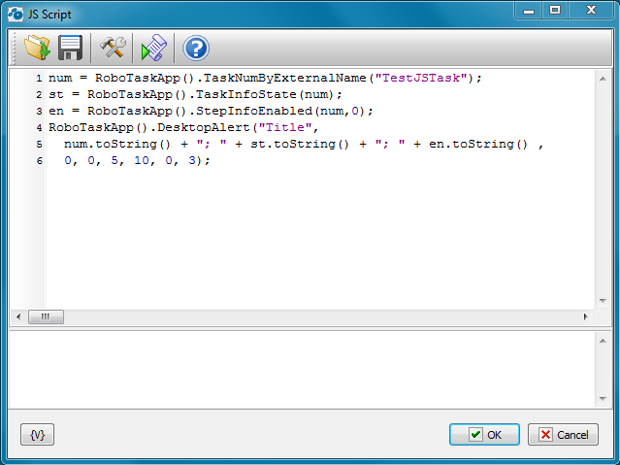Image resolution: width=620 pixels, height=465 pixels.
Task: Click the "TestJSTask" string on line 1
Action: (421, 78)
